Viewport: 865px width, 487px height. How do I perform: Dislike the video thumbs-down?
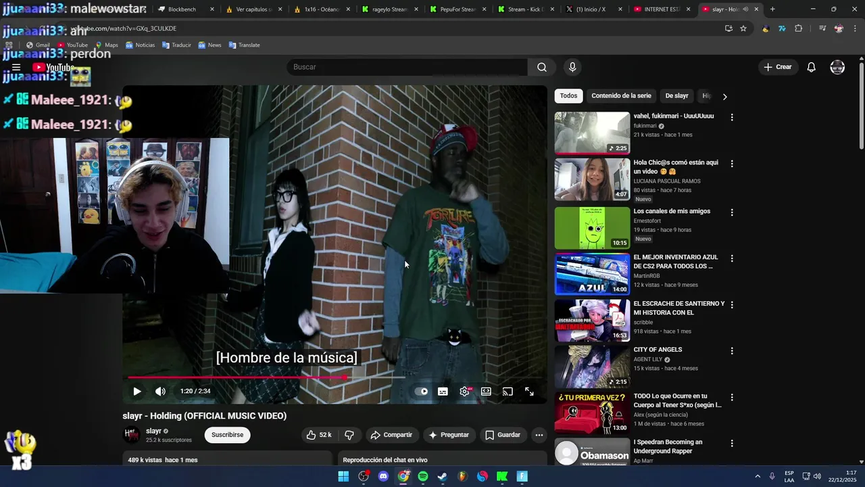tap(349, 435)
